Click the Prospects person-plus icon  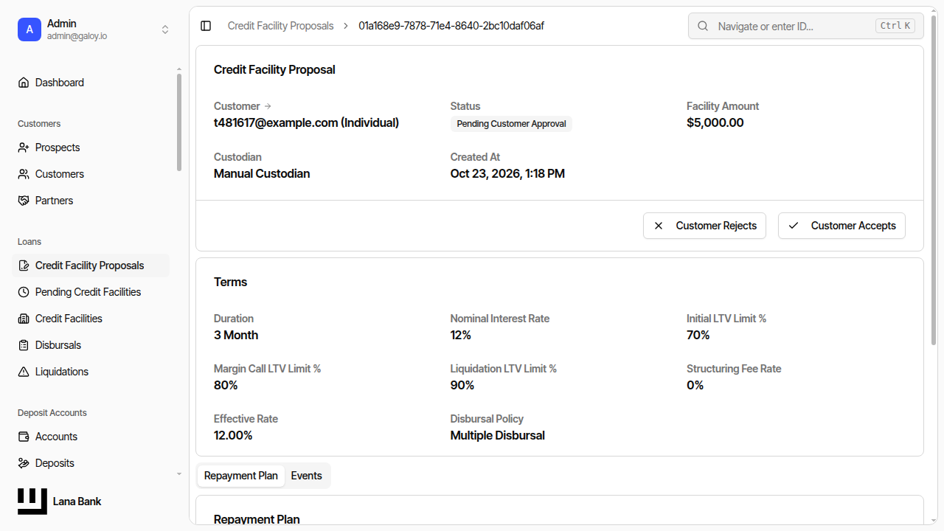(24, 147)
